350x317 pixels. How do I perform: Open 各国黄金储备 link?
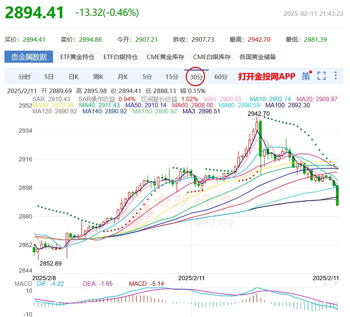click(258, 57)
